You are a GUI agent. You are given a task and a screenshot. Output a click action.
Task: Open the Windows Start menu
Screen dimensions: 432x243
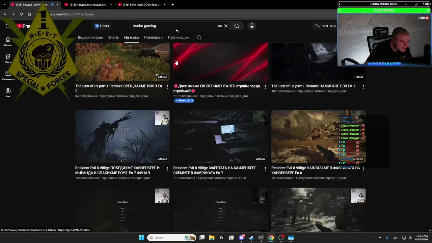pos(141,238)
